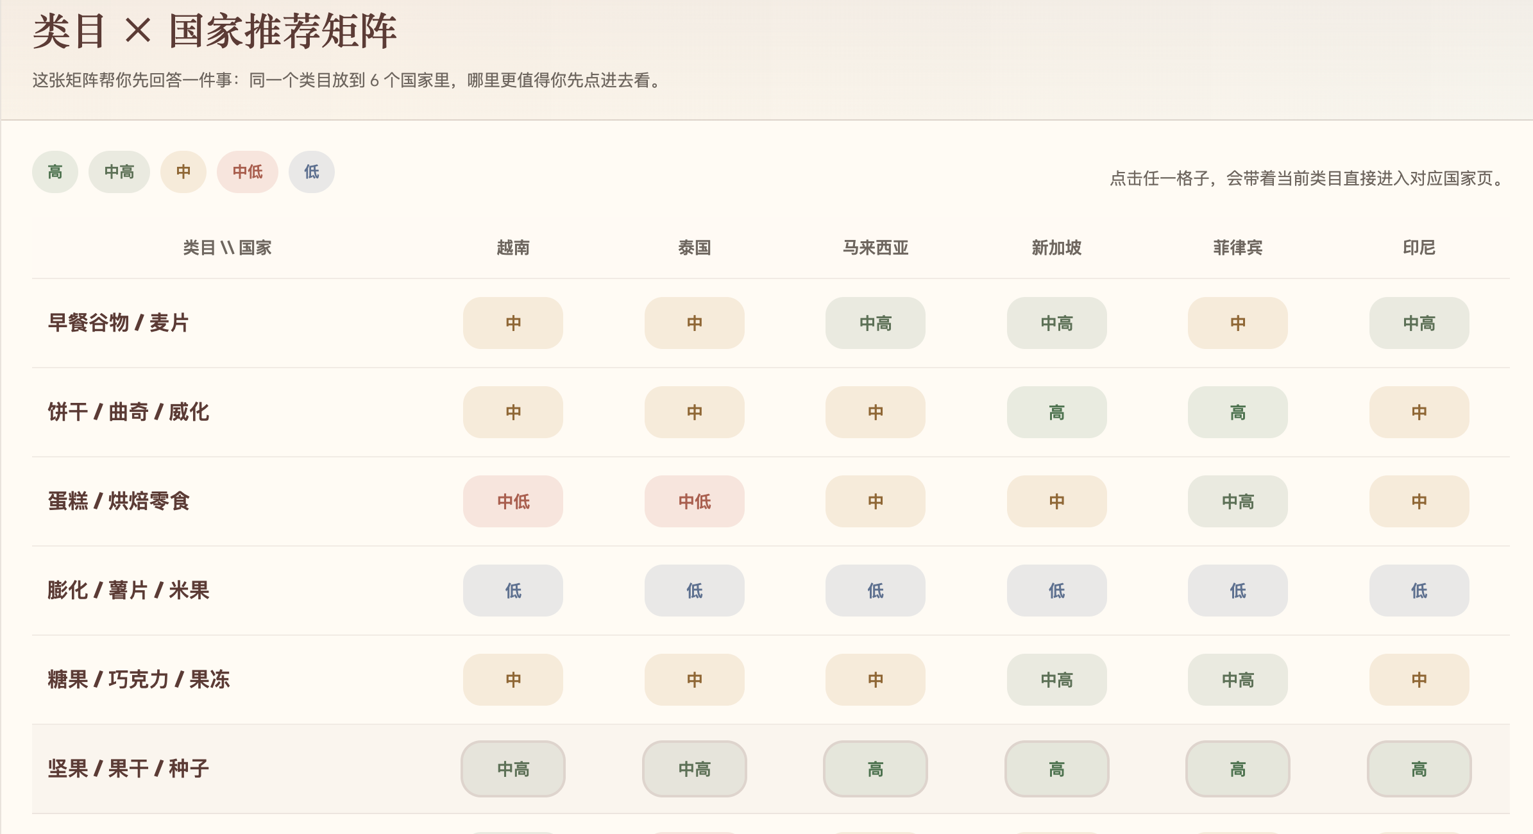Open 坚果 / 果干 / 种子 cell for 印尼

pos(1419,769)
